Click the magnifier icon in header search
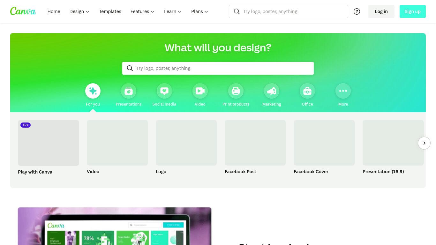Screen dimensions: 436x245 (x=237, y=11)
